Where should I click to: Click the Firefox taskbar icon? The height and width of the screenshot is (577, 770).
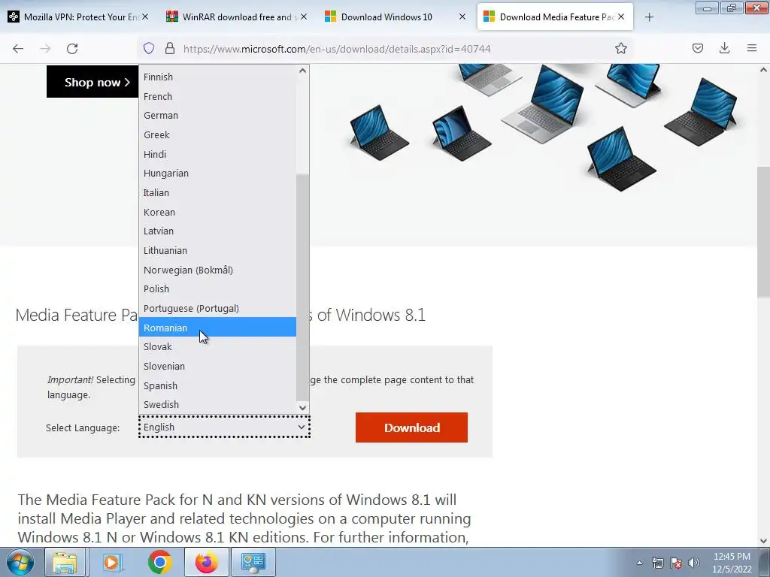tap(206, 562)
